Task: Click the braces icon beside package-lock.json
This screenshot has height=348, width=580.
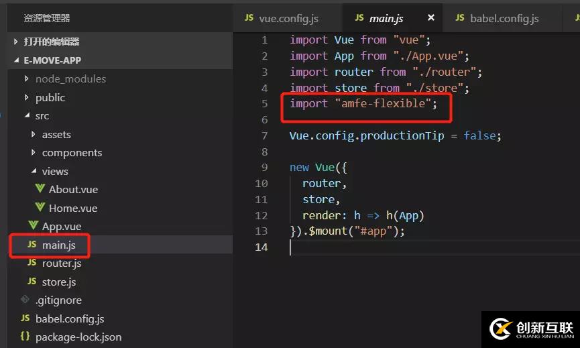Action: click(25, 336)
